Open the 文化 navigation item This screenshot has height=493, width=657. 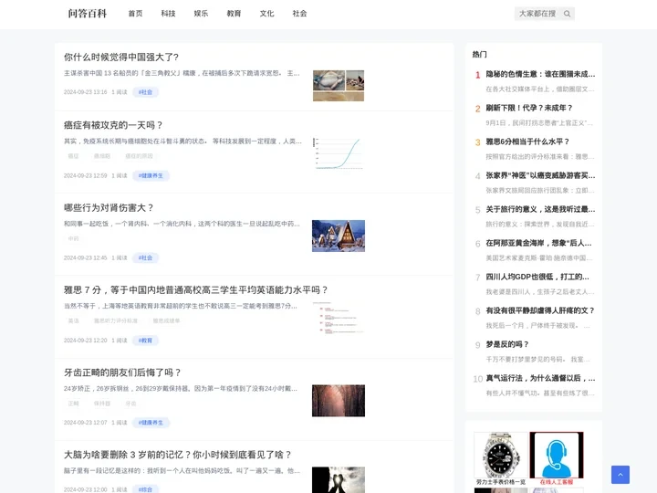coord(266,14)
